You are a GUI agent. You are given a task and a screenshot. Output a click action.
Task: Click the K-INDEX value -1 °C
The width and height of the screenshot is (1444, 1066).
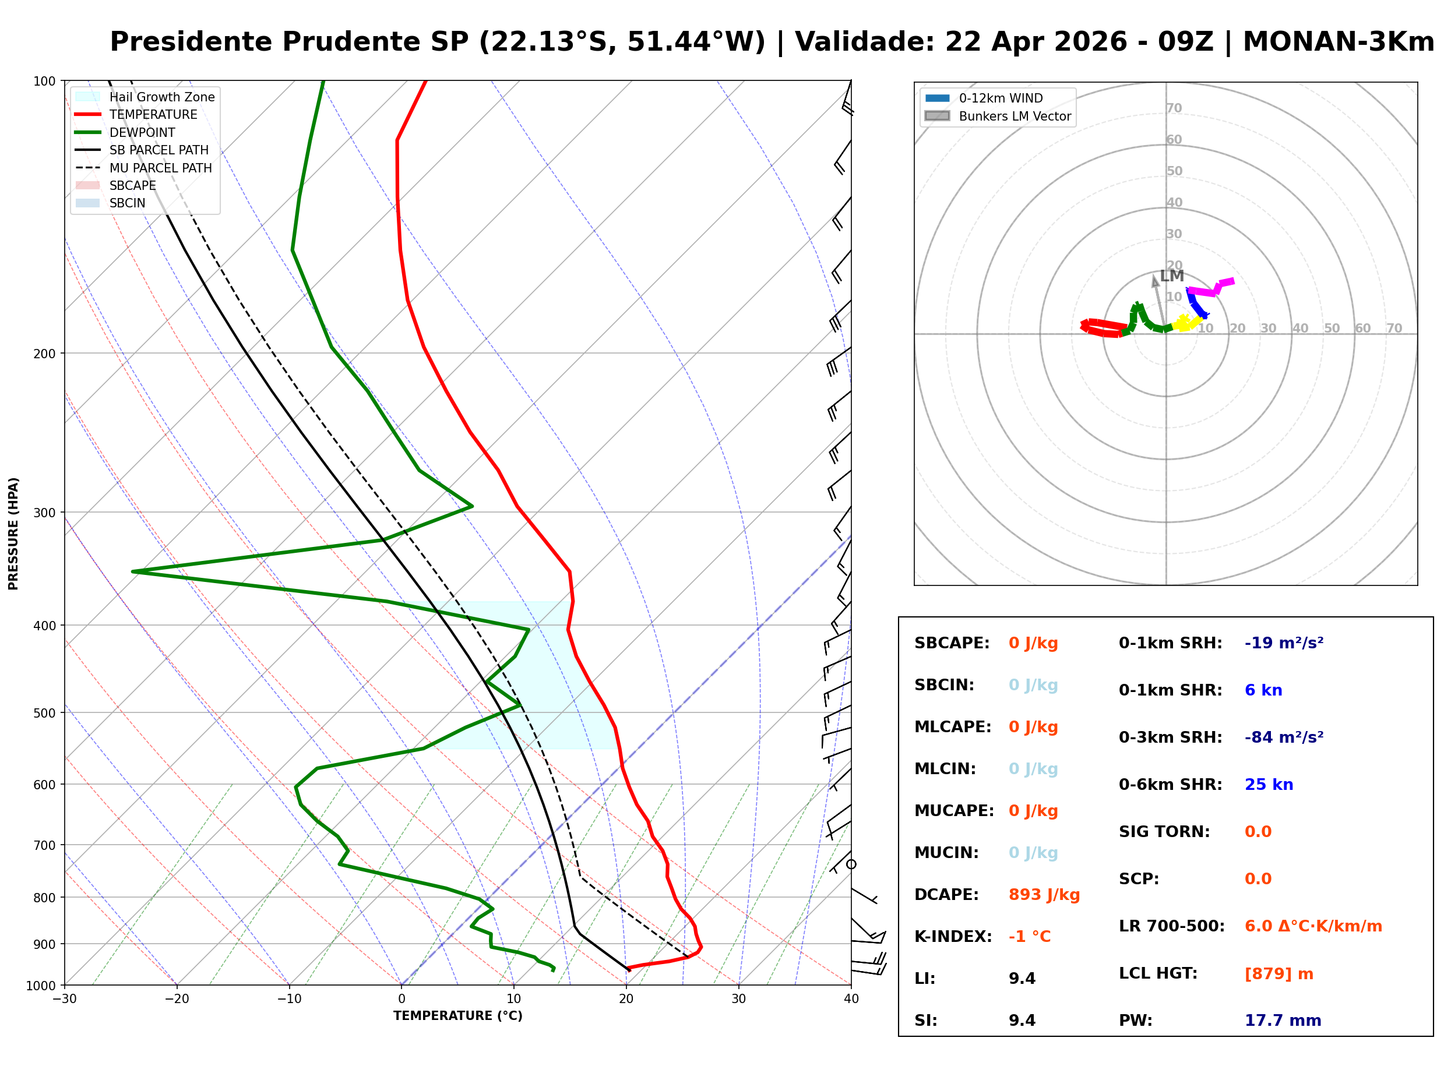pos(1030,937)
